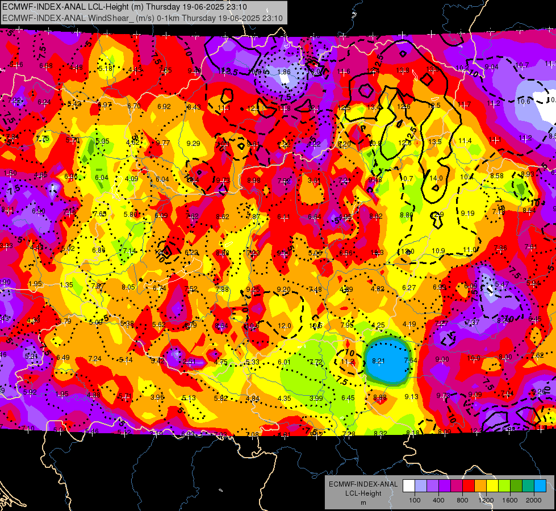Click the 5.35 grid value
Image resolution: width=556 pixels, height=511 pixels.
pyautogui.click(x=102, y=141)
